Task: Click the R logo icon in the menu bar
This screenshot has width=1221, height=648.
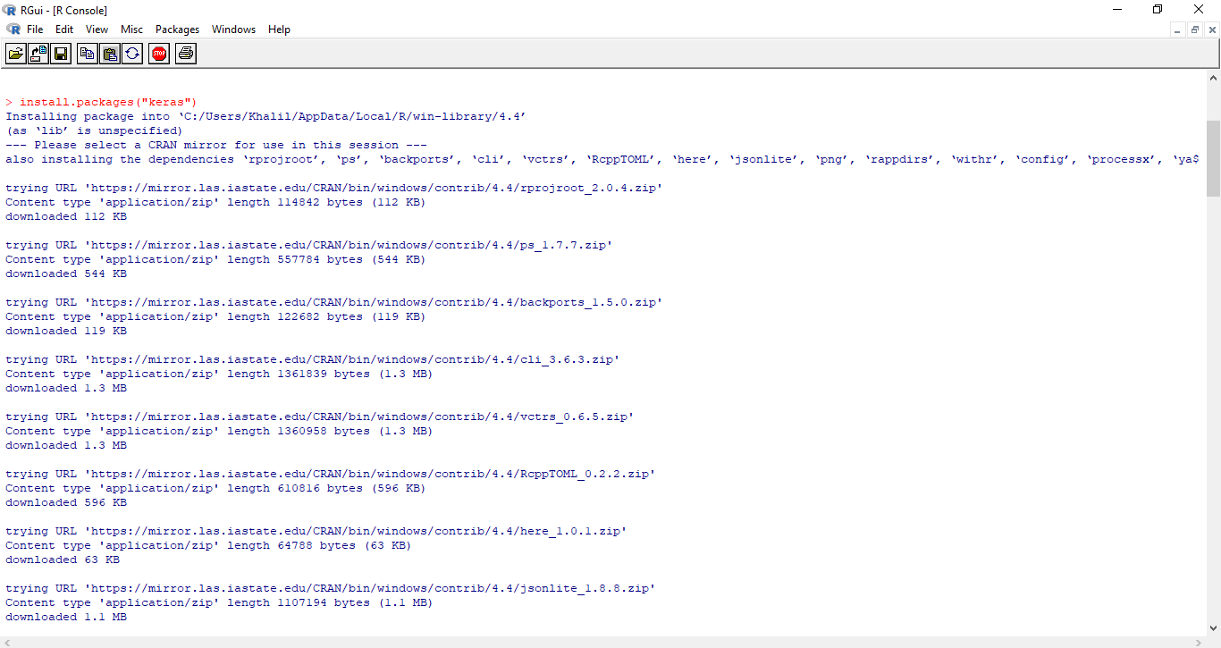Action: tap(13, 29)
